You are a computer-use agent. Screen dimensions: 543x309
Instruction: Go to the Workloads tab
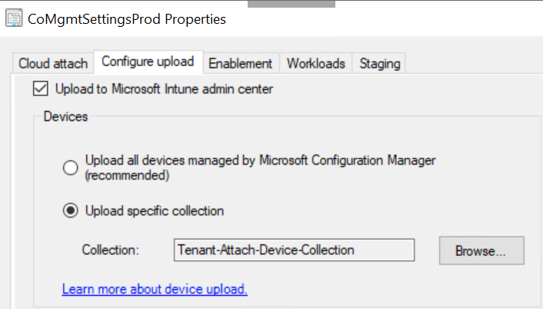[x=315, y=63]
